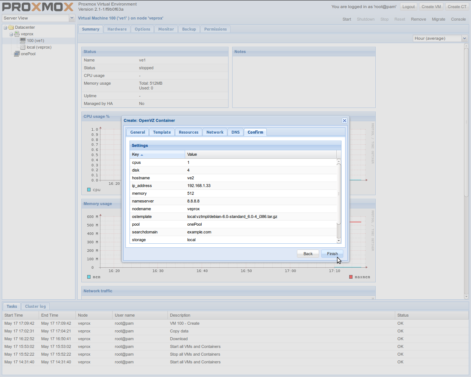This screenshot has height=377, width=471.
Task: Click the onePool pool icon
Action: tap(17, 54)
